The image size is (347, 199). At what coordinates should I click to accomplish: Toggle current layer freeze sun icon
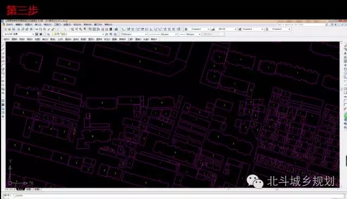pyautogui.click(x=58, y=34)
